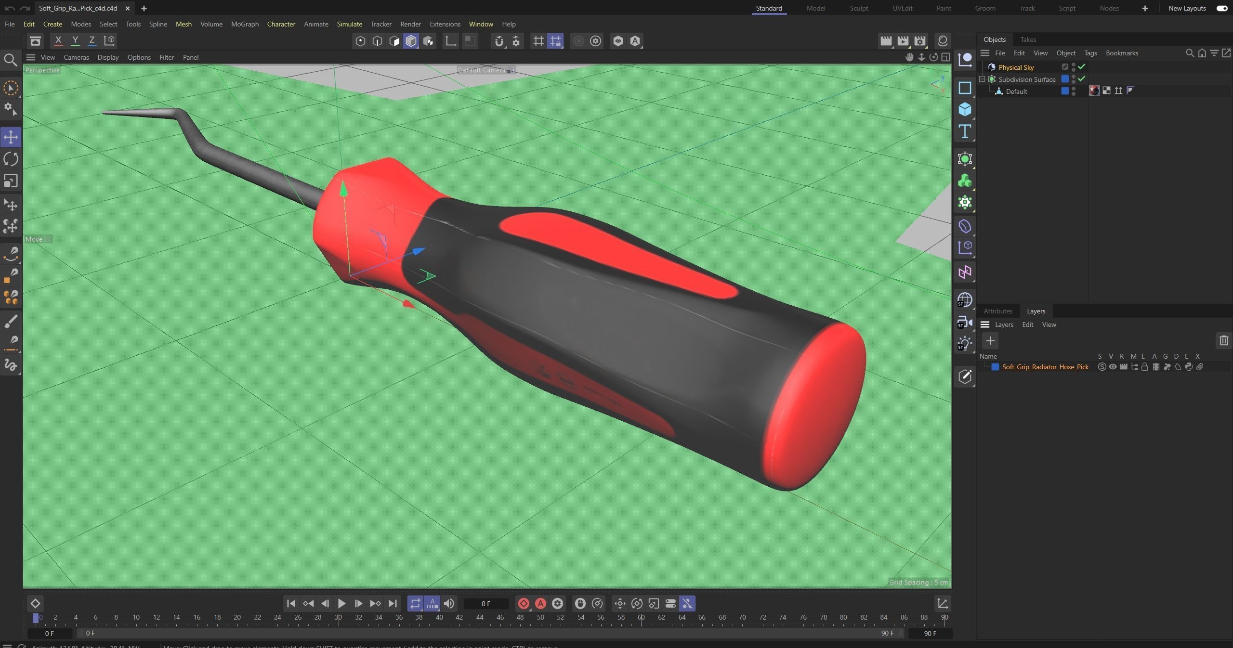This screenshot has width=1233, height=648.
Task: Select the Rotate tool
Action: coord(11,159)
